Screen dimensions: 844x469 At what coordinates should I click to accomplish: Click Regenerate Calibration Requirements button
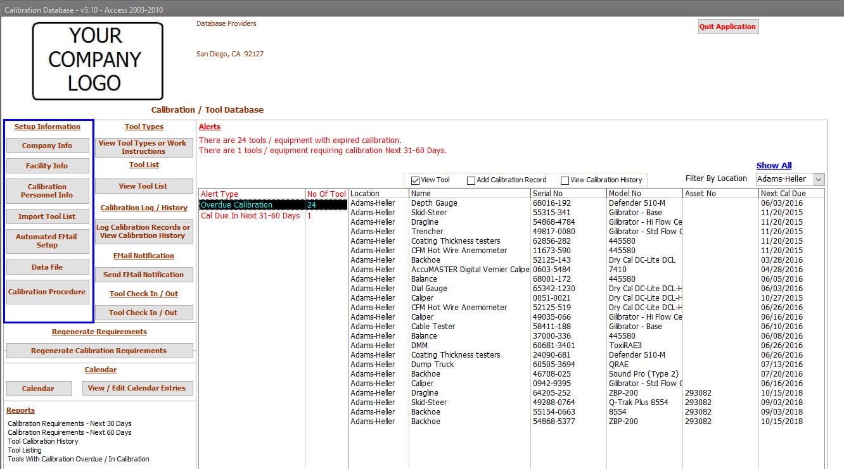tap(99, 351)
